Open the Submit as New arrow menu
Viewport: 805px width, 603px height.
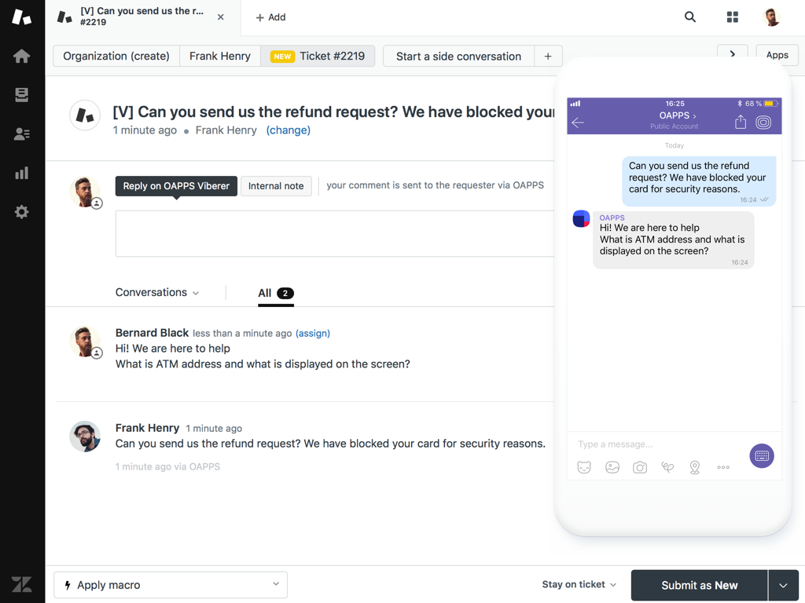(783, 586)
